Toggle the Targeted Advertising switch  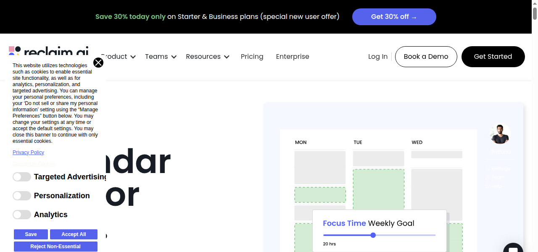pyautogui.click(x=22, y=177)
